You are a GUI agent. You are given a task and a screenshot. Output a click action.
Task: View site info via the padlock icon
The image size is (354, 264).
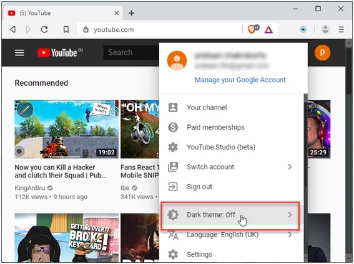[x=86, y=29]
